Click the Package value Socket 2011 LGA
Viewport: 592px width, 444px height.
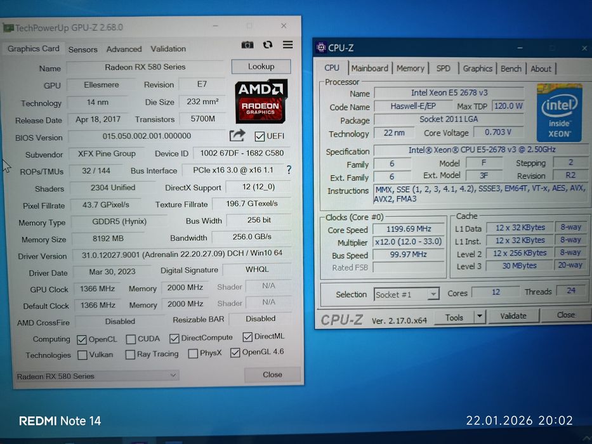click(449, 119)
